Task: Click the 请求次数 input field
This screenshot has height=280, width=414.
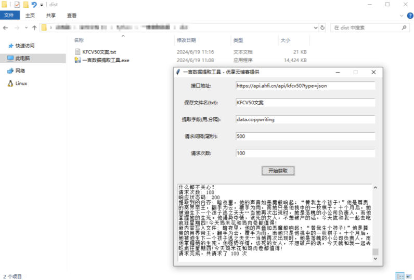Action: pyautogui.click(x=304, y=153)
